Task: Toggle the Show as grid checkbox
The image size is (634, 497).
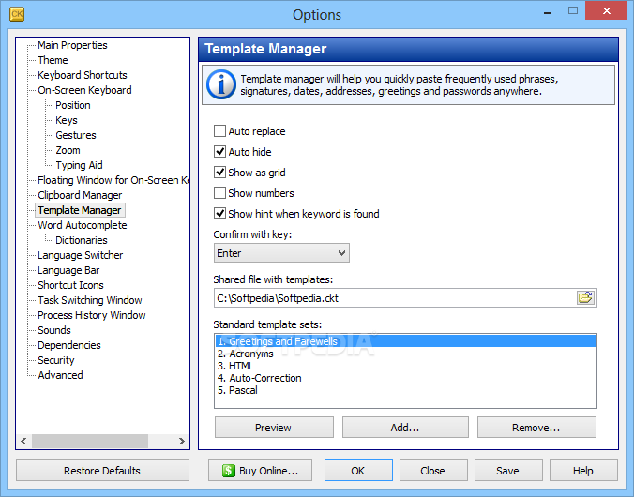Action: [219, 173]
